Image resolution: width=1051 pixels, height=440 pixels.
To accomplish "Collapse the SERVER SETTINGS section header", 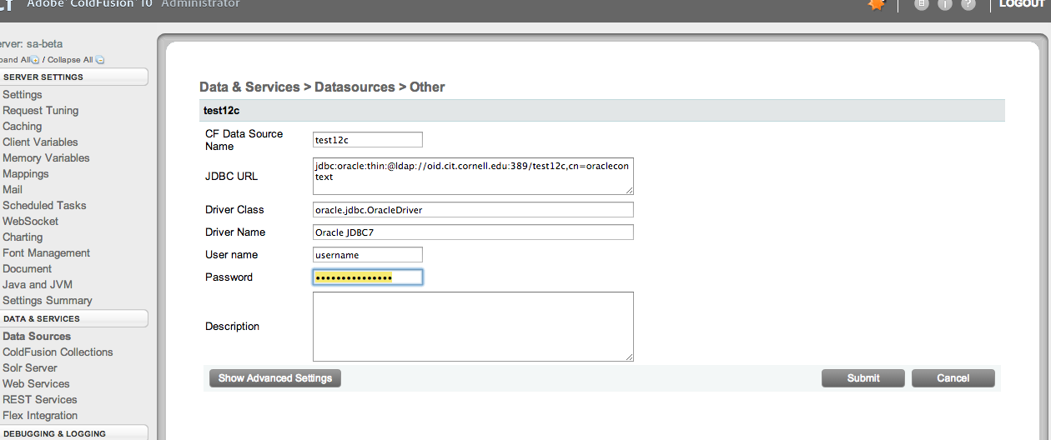I will coord(73,77).
